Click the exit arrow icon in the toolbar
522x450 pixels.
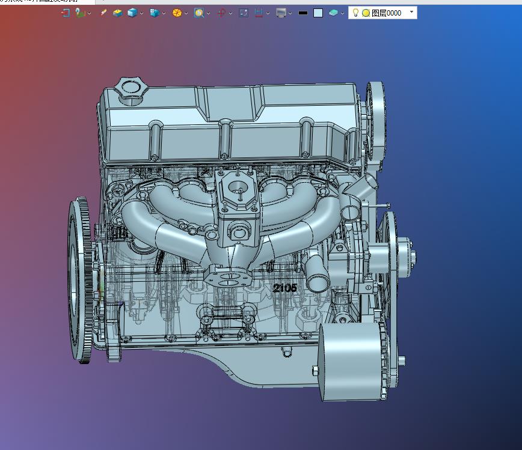(66, 13)
